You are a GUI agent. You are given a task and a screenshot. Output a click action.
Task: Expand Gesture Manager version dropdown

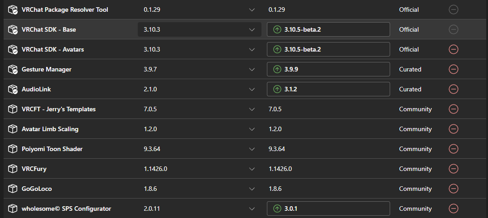click(252, 69)
